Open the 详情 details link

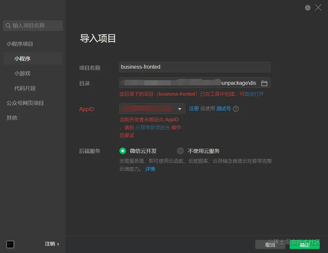coord(150,169)
